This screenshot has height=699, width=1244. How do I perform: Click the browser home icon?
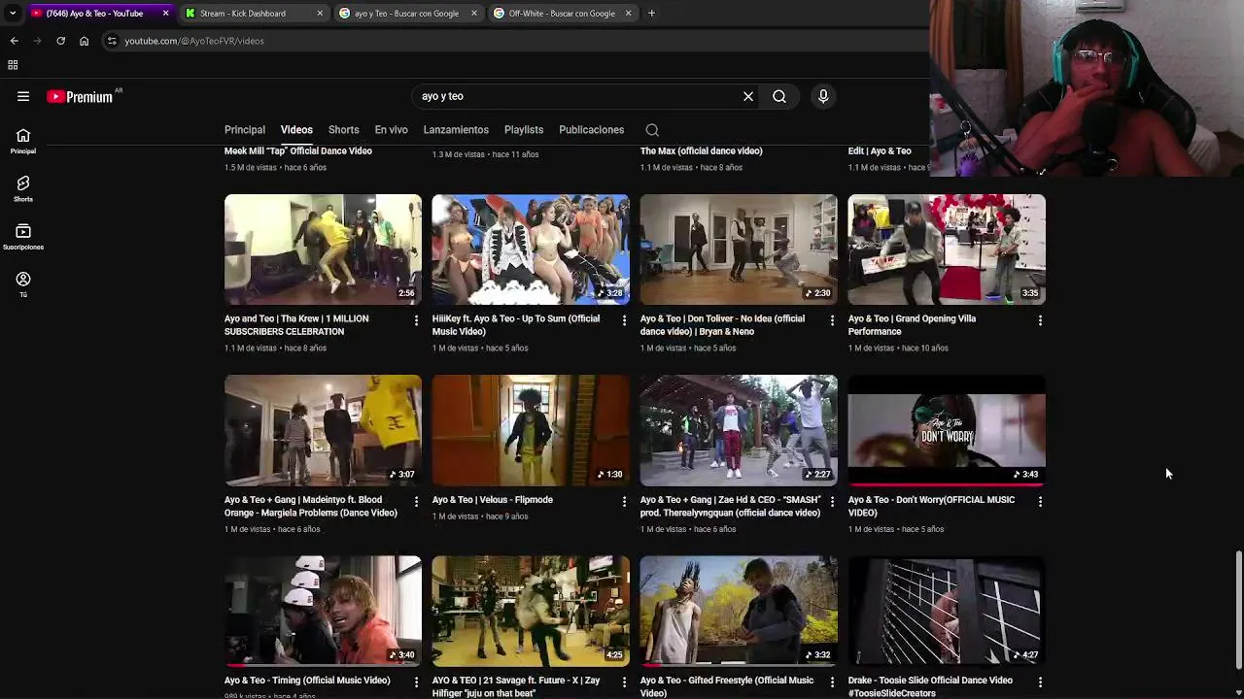click(84, 41)
